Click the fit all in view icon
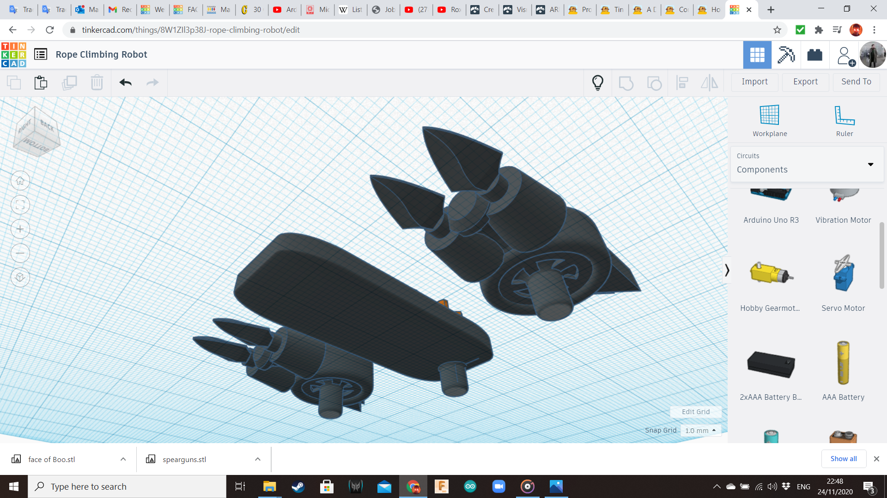 coord(20,205)
